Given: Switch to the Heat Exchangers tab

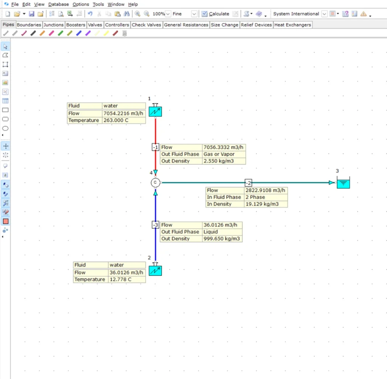Looking at the screenshot, I should point(293,25).
